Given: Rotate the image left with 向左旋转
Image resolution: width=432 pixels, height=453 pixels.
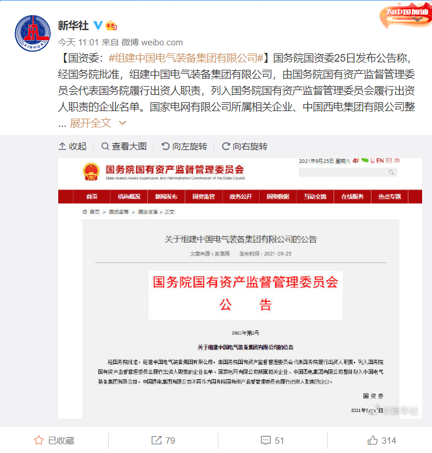Looking at the screenshot, I should coord(184,146).
